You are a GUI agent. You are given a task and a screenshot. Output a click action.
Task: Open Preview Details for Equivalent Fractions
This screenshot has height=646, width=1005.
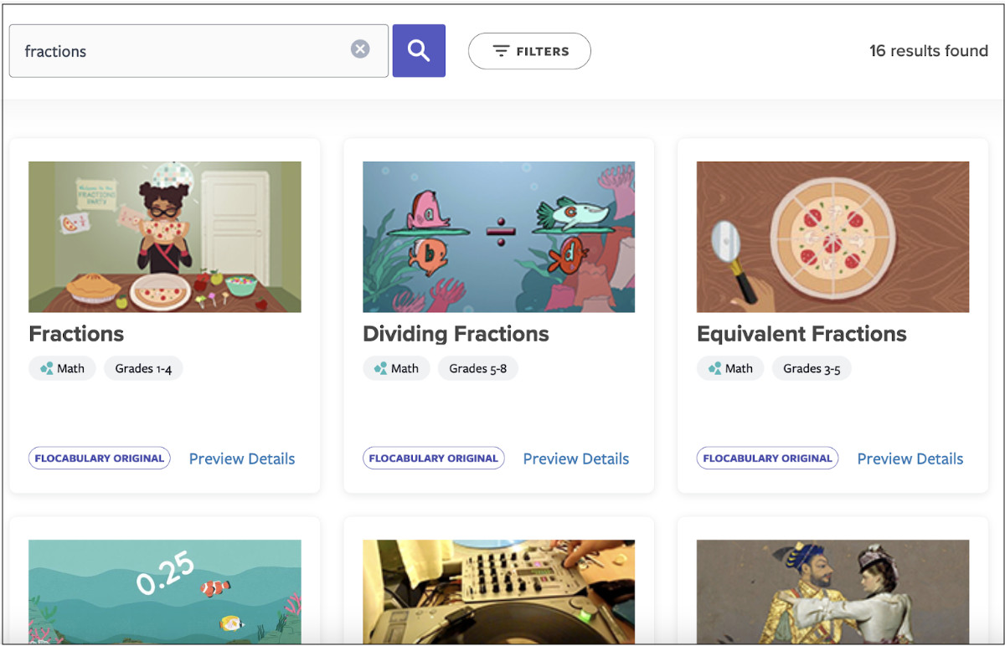pos(910,459)
